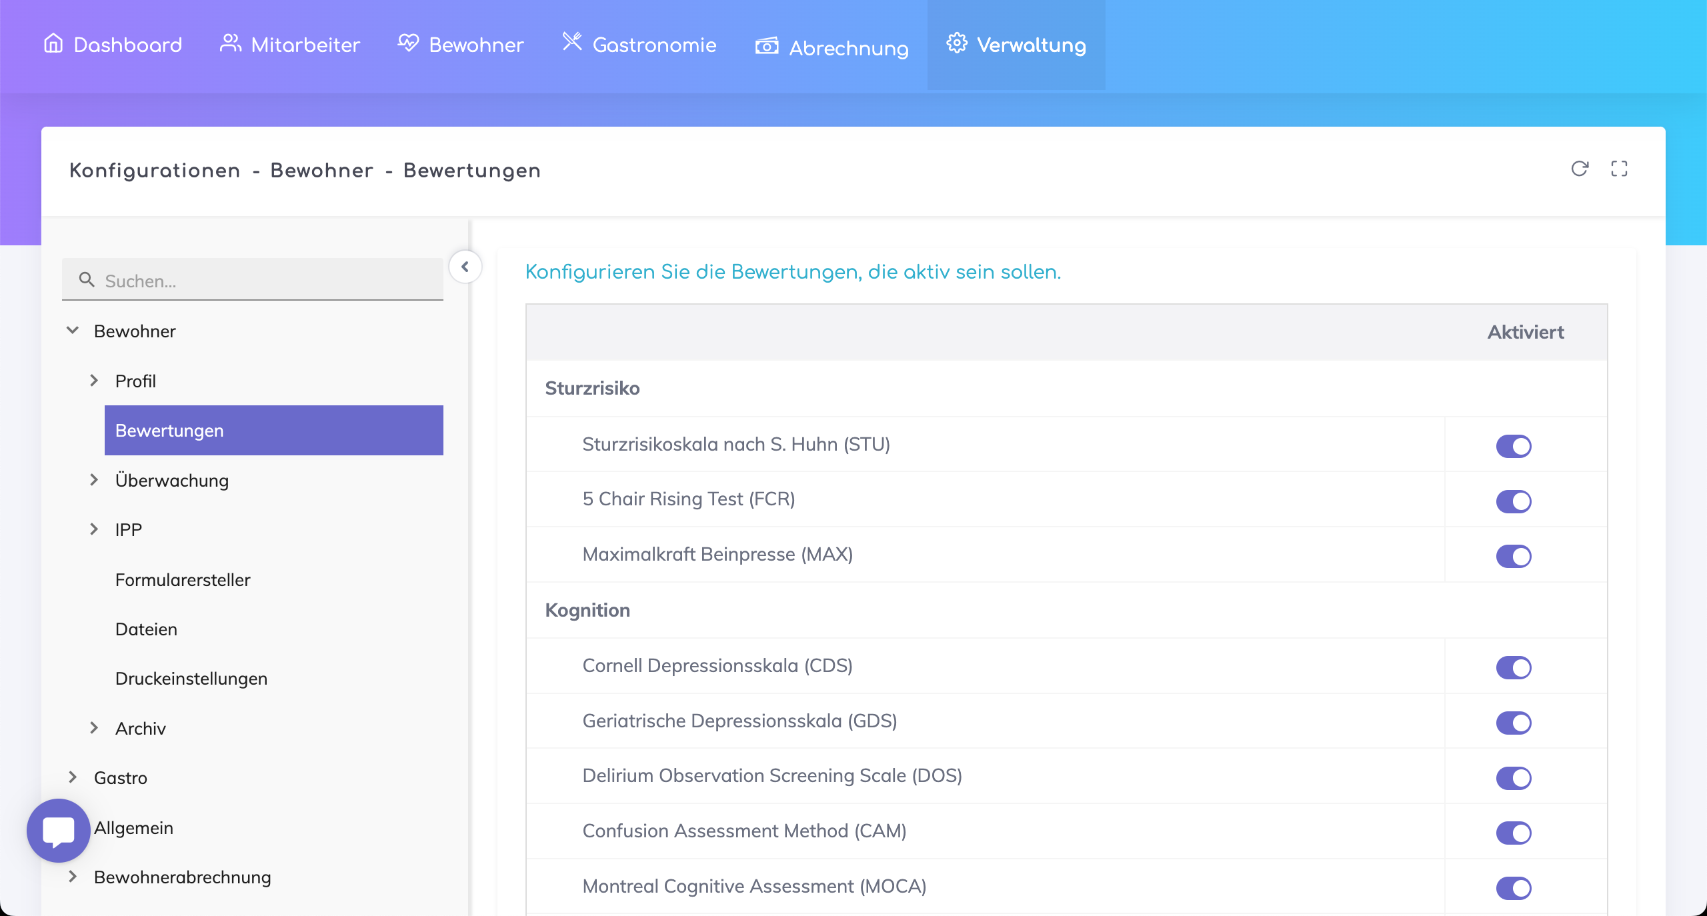Collapse the sidebar with arrow button
1707x916 pixels.
tap(465, 267)
